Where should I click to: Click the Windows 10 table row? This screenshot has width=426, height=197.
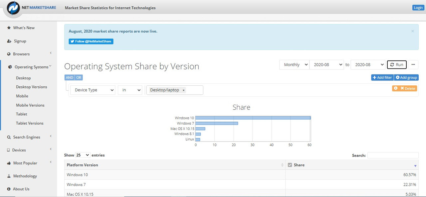coord(241,175)
